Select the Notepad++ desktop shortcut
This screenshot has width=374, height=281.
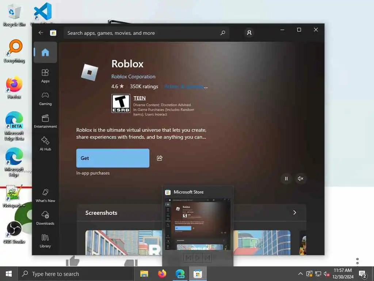click(x=14, y=196)
